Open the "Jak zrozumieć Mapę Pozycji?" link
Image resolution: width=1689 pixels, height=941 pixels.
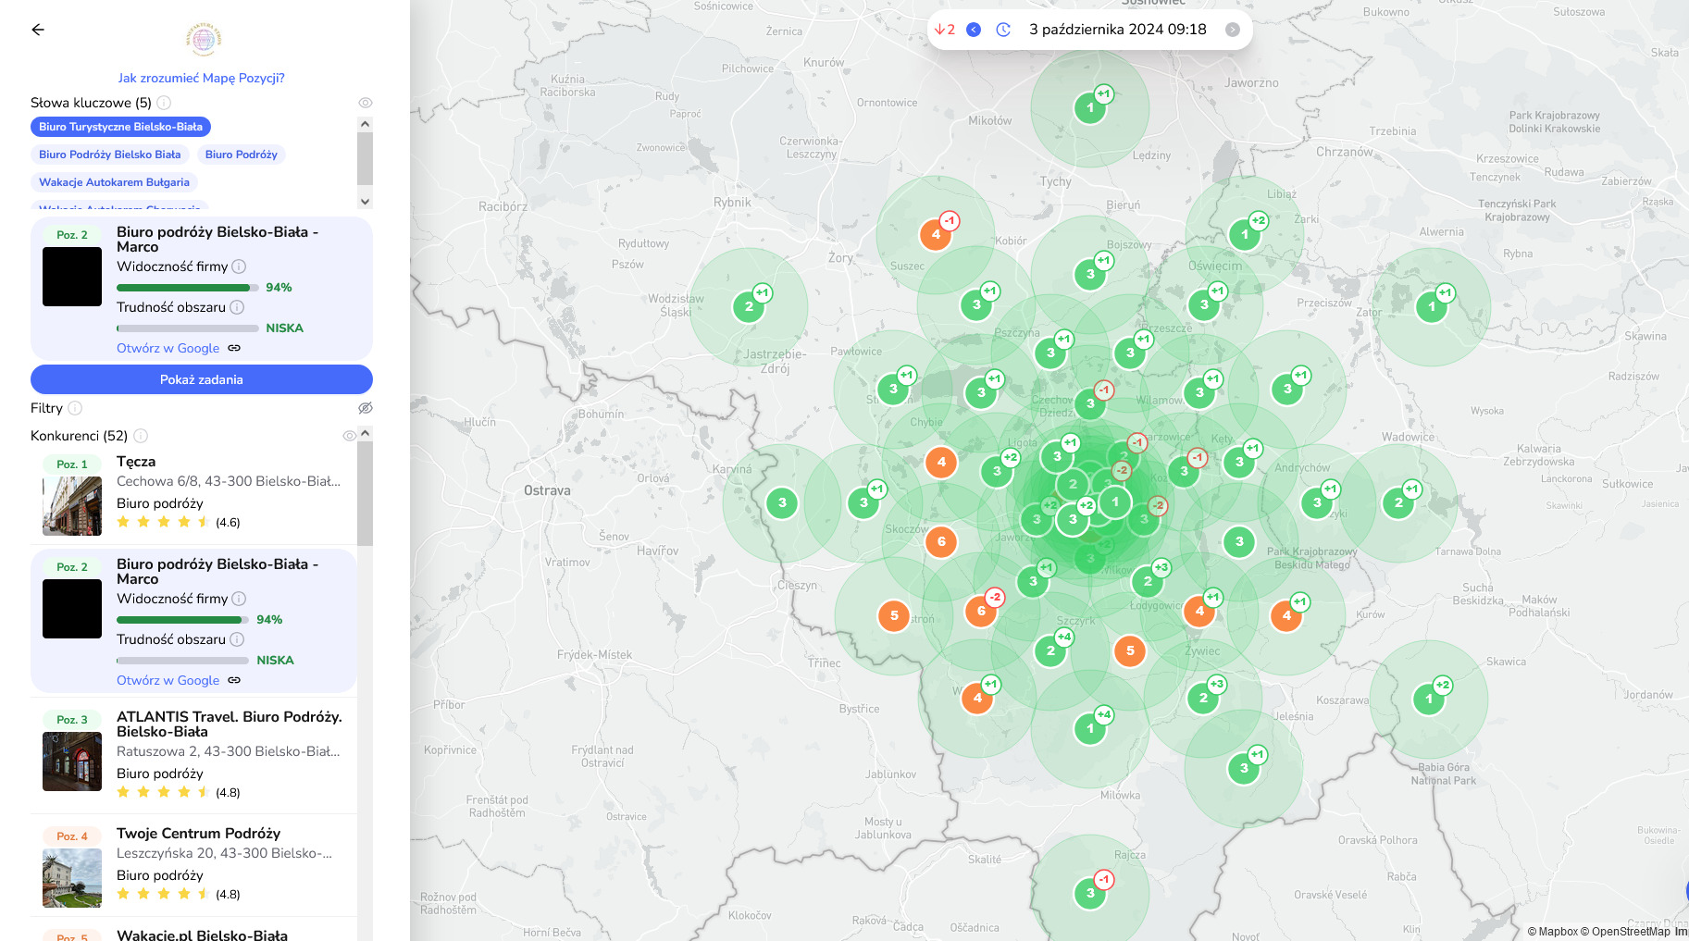point(201,78)
